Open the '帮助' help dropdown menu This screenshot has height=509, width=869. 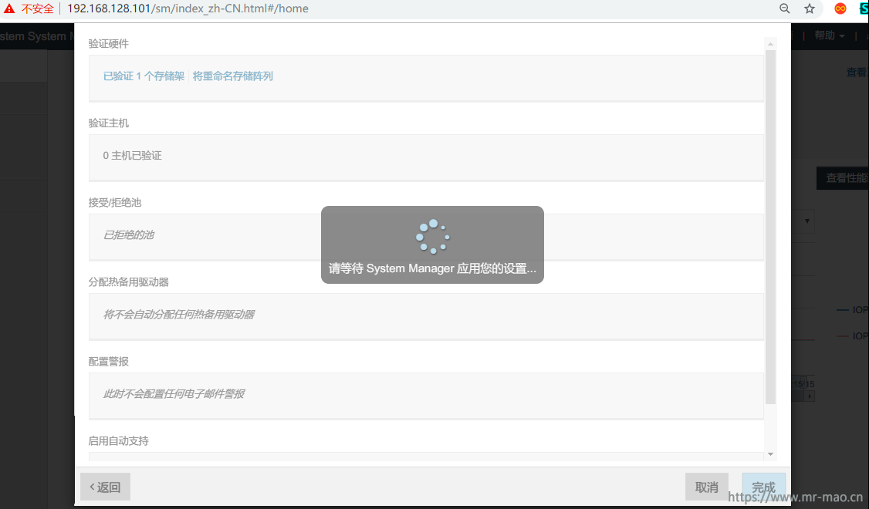(x=829, y=35)
